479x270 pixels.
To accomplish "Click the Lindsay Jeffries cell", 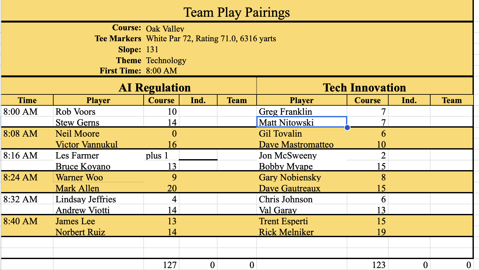I will (x=86, y=199).
